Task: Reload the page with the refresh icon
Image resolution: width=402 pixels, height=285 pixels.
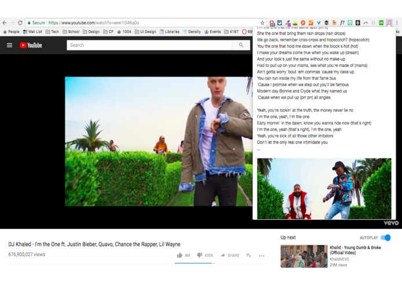Action: click(20, 22)
